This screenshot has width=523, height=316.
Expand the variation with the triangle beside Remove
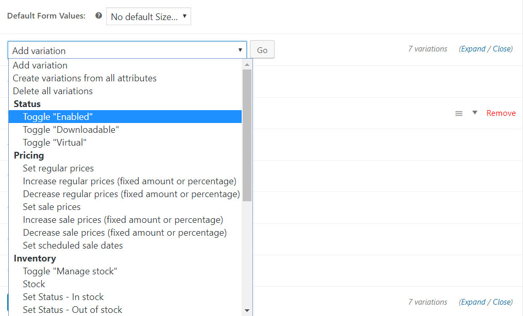[475, 113]
